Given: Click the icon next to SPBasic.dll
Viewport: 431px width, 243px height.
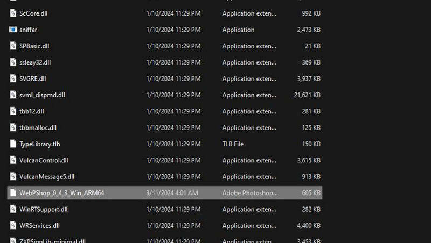Looking at the screenshot, I should (13, 46).
